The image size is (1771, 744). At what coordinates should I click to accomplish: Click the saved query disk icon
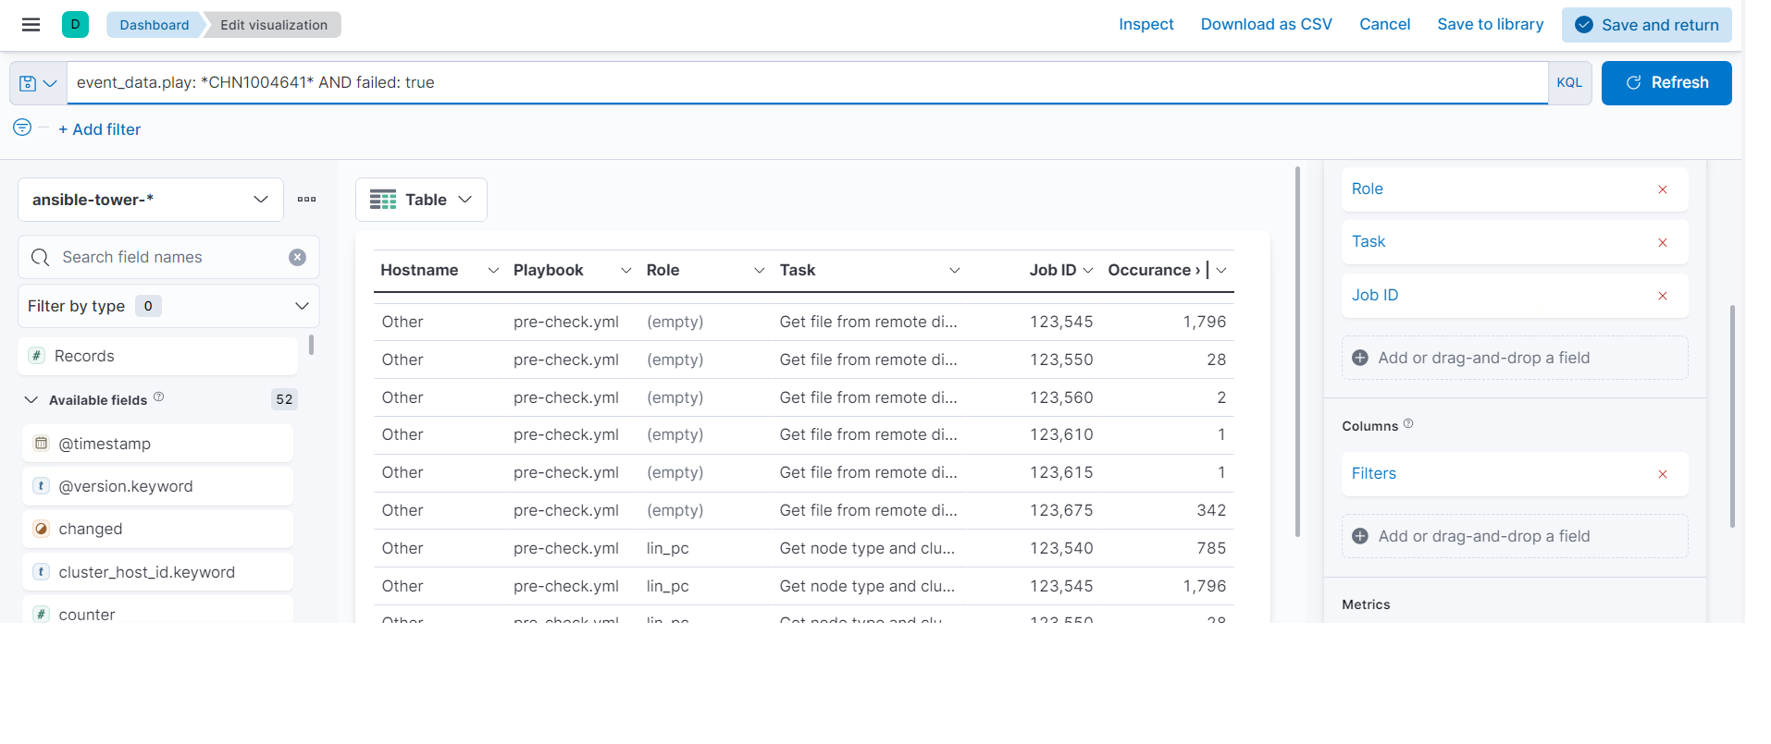coord(28,83)
